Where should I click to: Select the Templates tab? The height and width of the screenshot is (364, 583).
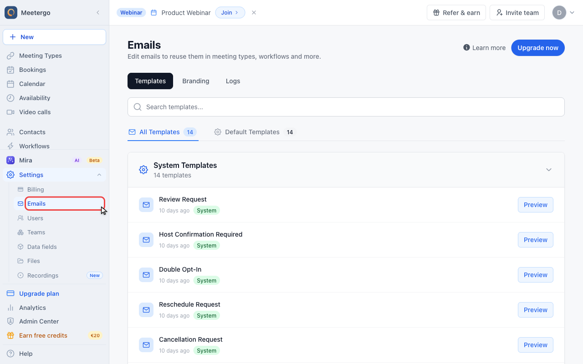coord(150,81)
